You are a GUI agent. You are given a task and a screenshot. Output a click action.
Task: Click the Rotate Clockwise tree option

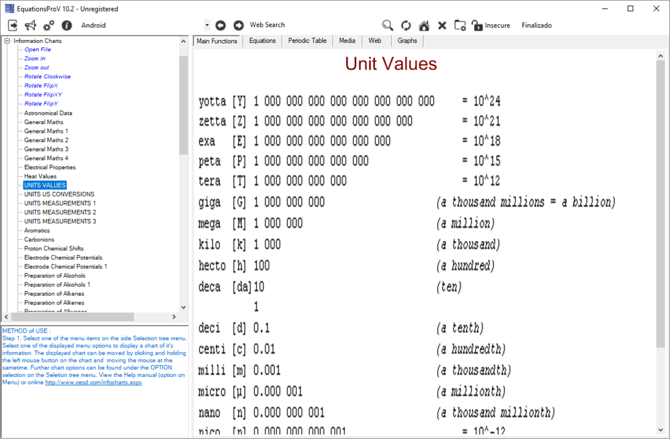coord(47,77)
